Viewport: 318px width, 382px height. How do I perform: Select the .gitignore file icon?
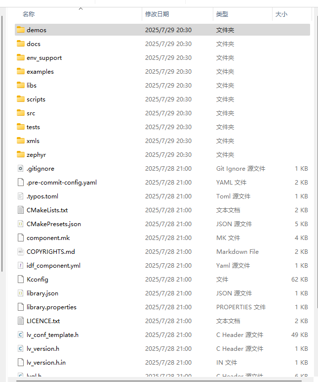[20, 168]
